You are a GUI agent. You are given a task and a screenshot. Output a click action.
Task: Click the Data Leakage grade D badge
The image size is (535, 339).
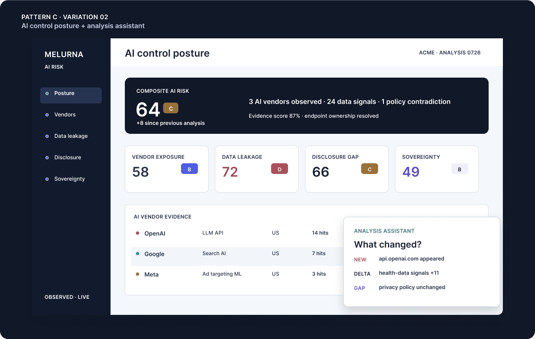pyautogui.click(x=280, y=169)
